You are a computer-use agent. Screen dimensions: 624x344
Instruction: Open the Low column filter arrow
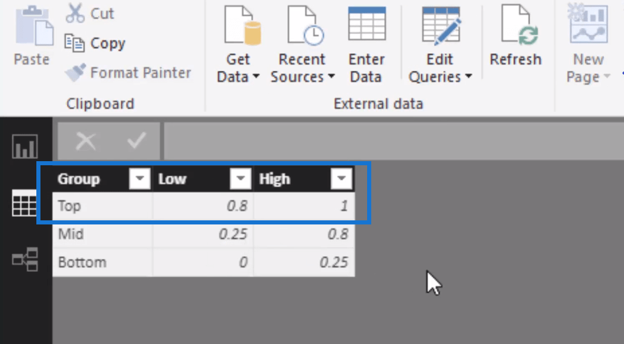coord(240,179)
